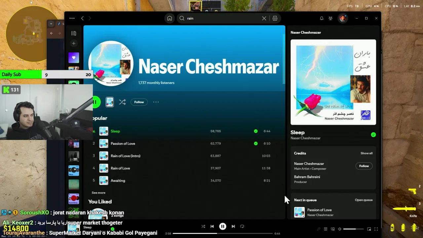
Task: Clear the search text with the X
Action: (x=264, y=18)
